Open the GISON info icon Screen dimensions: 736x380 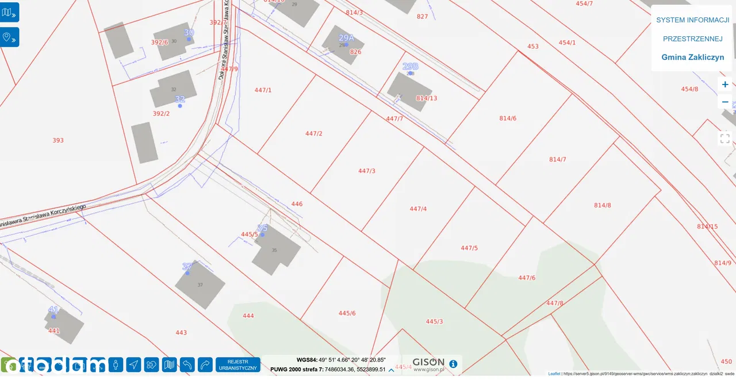tap(453, 364)
